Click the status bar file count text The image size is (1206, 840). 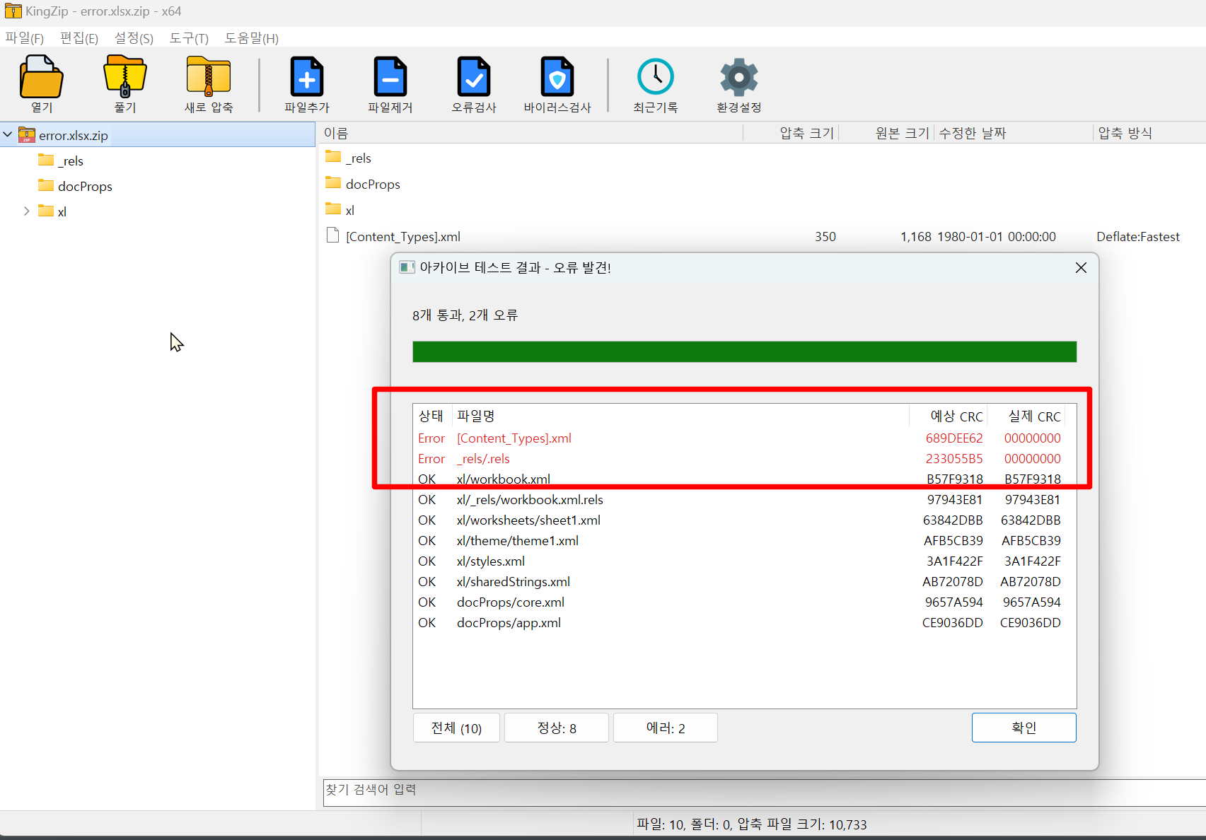tap(752, 824)
